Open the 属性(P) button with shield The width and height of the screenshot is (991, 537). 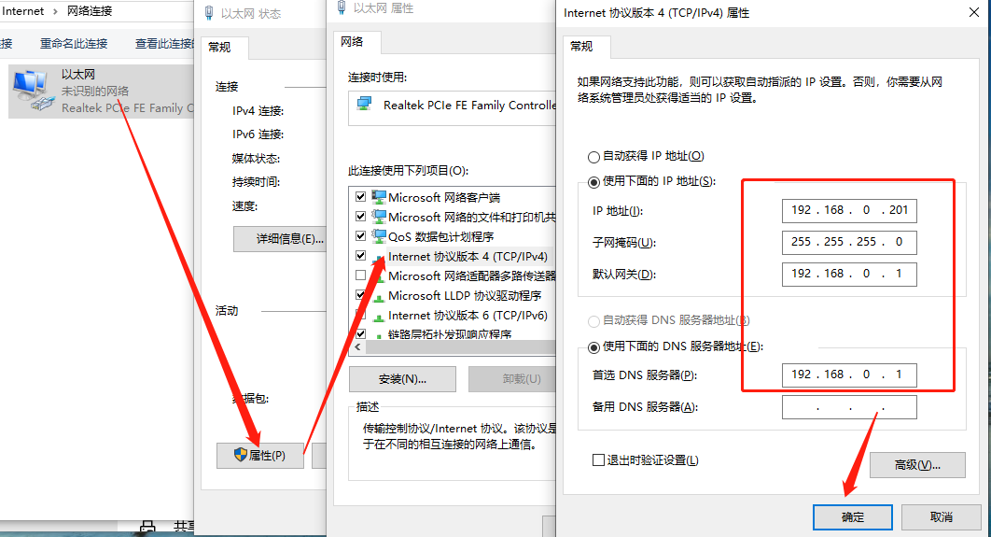click(x=259, y=456)
